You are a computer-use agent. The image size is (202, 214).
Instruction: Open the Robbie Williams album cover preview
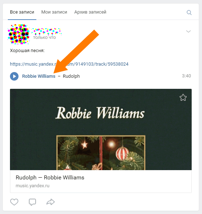pos(101,129)
